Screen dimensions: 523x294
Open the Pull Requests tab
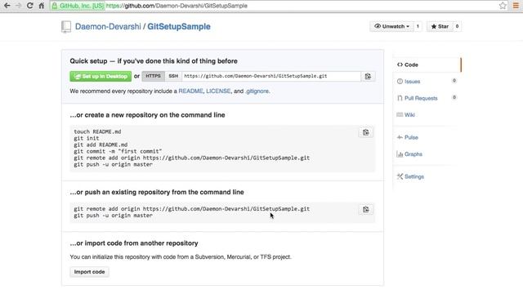[x=421, y=98]
